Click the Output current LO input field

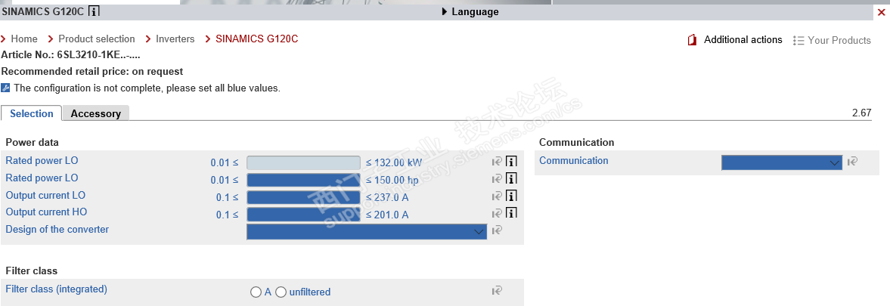(x=304, y=197)
